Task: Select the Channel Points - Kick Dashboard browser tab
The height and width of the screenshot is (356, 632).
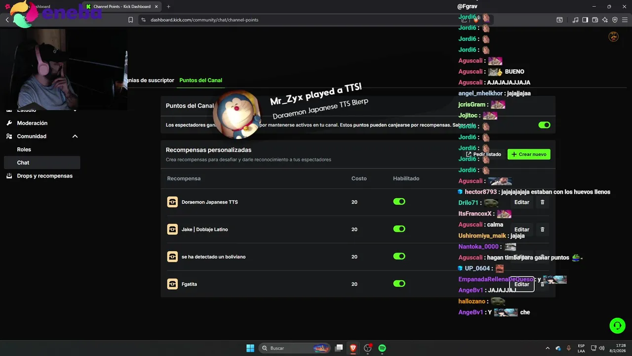Action: point(122,6)
